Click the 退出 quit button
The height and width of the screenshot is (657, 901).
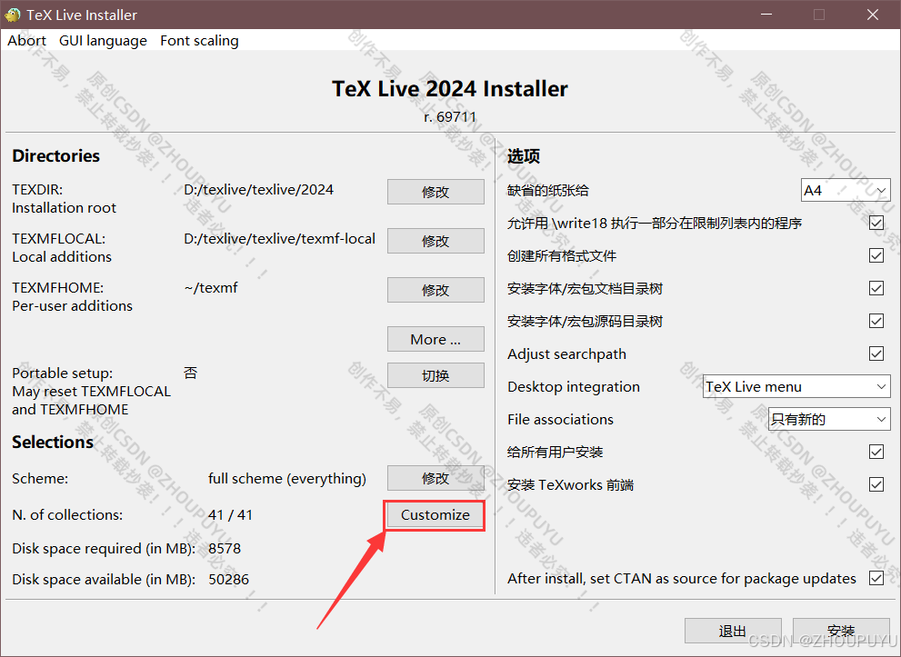point(733,632)
